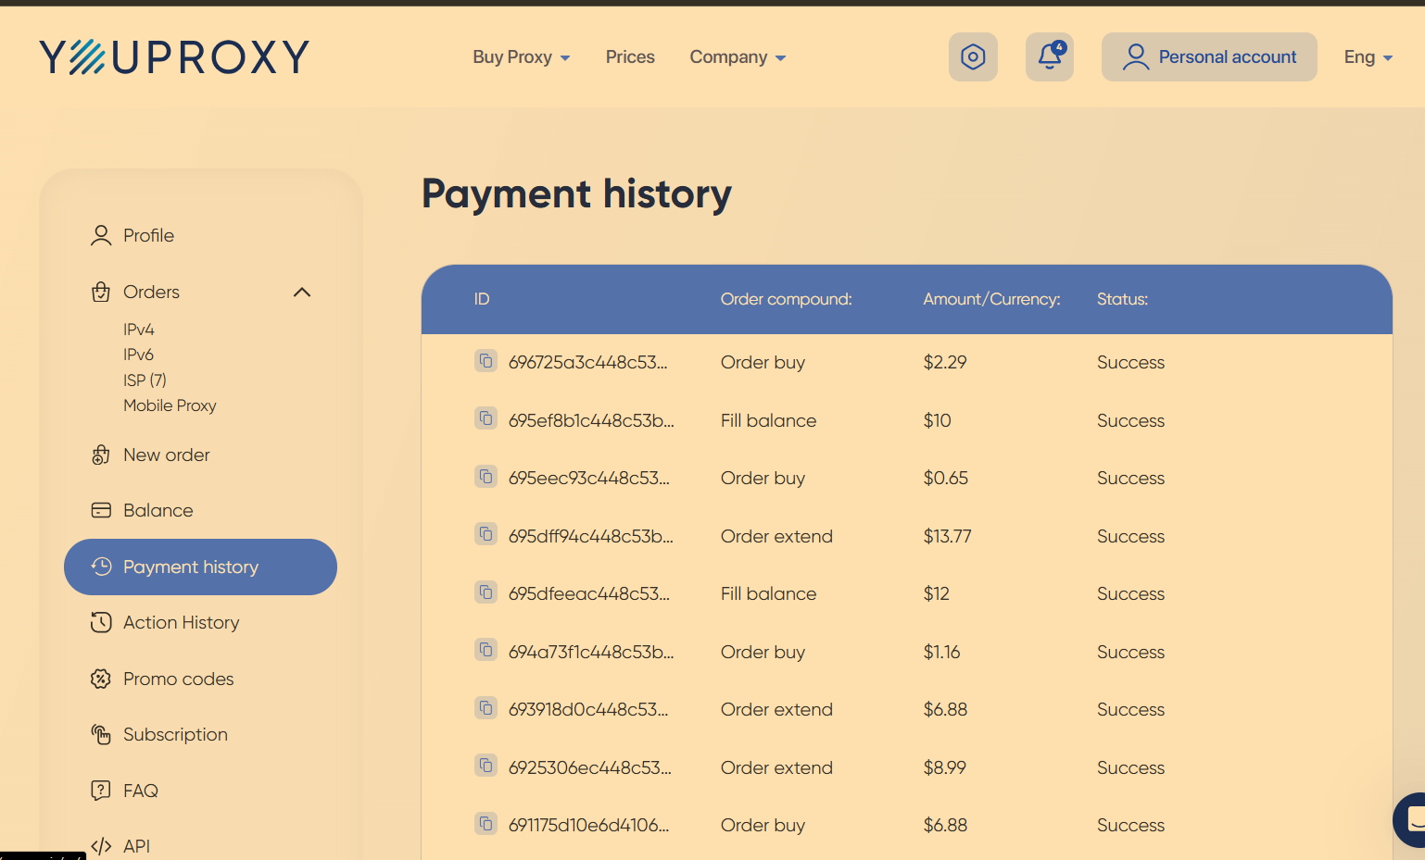Viewport: 1425px width, 860px height.
Task: Copy payment ID 695ef8b1c448c53b
Action: (486, 418)
